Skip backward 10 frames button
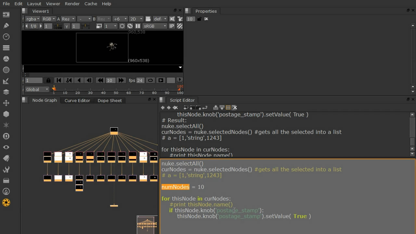This screenshot has height=234, width=416. [x=100, y=80]
